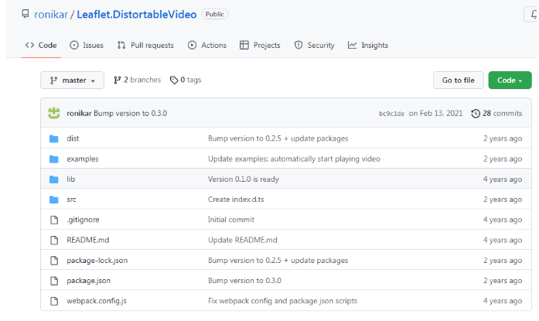Screen dimensions: 539x321
Task: Switch to the Code tab
Action: [x=41, y=46]
